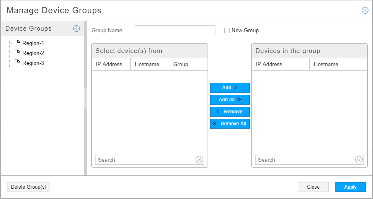This screenshot has width=373, height=199.
Task: Sort by Hostname in Select devices table
Action: (x=147, y=64)
